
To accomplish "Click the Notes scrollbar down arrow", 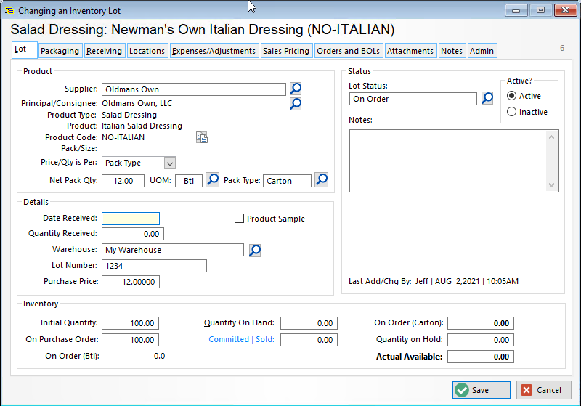I will [551, 185].
